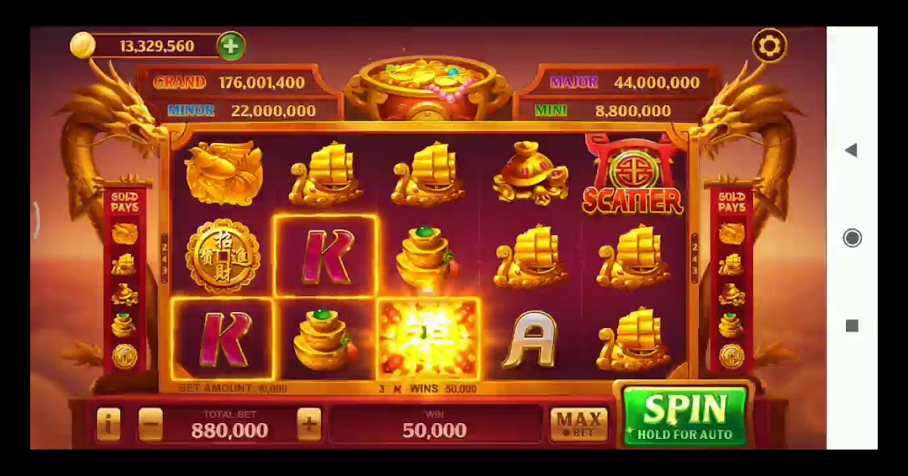This screenshot has width=908, height=476.
Task: Tap the golden bird symbol in first reel
Action: 224,172
